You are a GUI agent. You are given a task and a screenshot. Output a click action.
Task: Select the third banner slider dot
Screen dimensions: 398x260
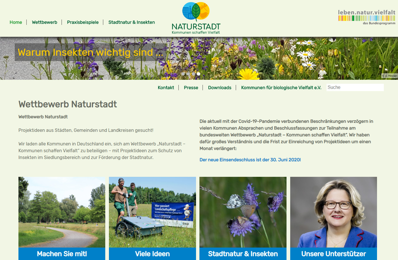pos(193,74)
